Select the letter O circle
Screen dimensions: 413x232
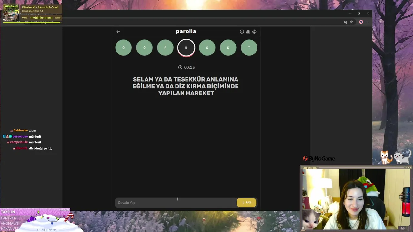123,48
